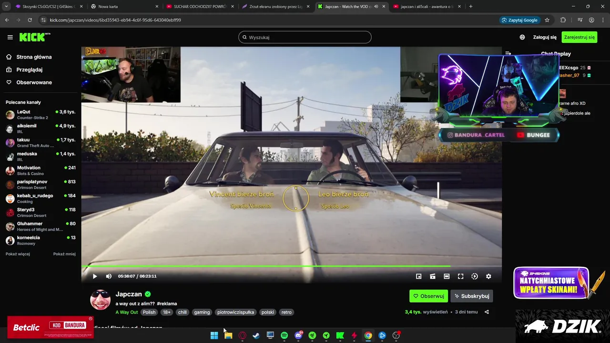
Task: Open browser extensions puzzle icon
Action: tap(563, 20)
